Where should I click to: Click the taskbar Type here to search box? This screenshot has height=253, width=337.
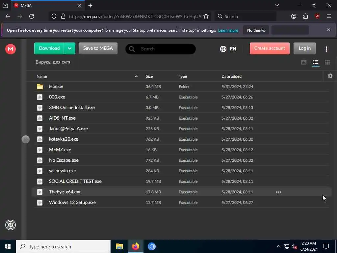click(63, 246)
